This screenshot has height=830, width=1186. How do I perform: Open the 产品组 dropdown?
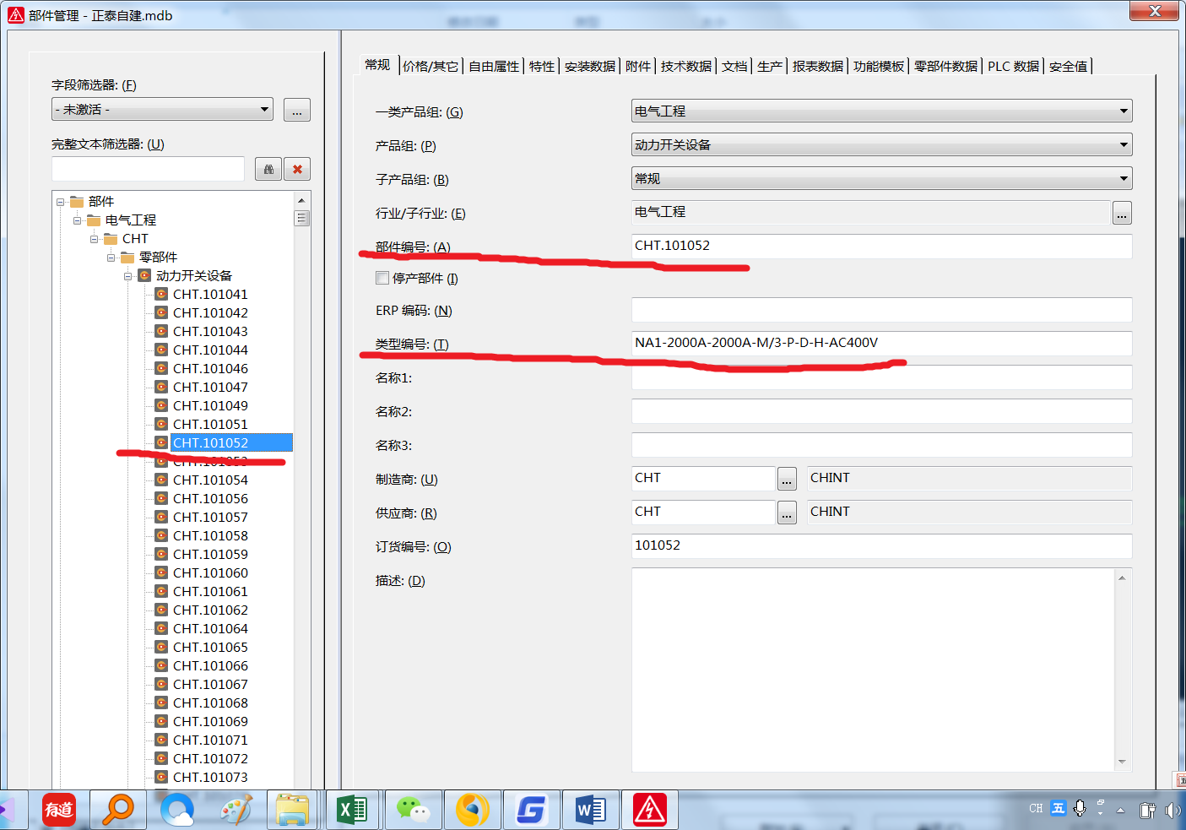1123,145
